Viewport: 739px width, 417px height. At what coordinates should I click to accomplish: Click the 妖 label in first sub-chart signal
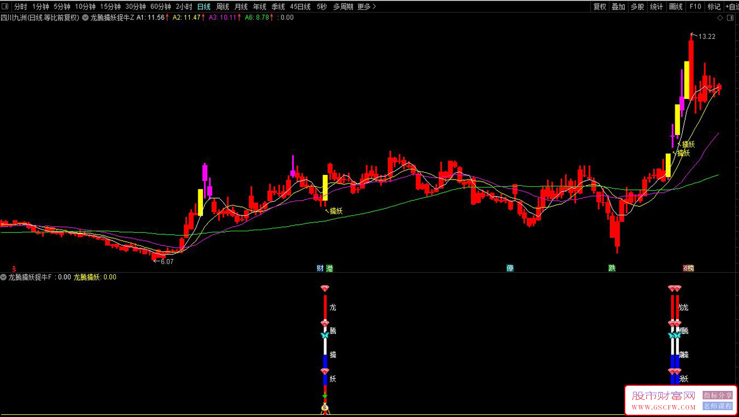pyautogui.click(x=333, y=378)
